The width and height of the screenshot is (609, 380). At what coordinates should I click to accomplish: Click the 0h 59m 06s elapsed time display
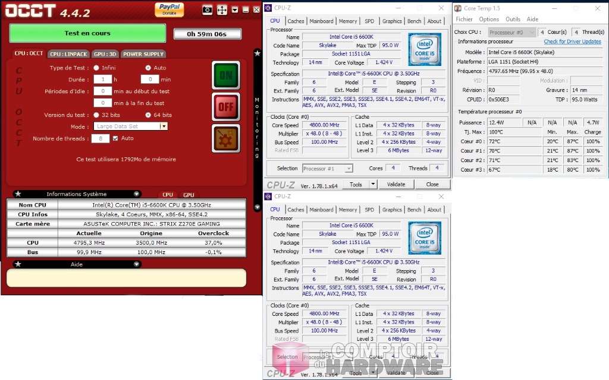pos(207,34)
